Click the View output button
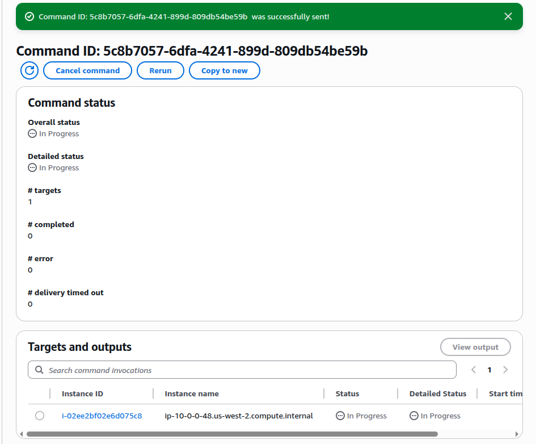 [x=475, y=347]
